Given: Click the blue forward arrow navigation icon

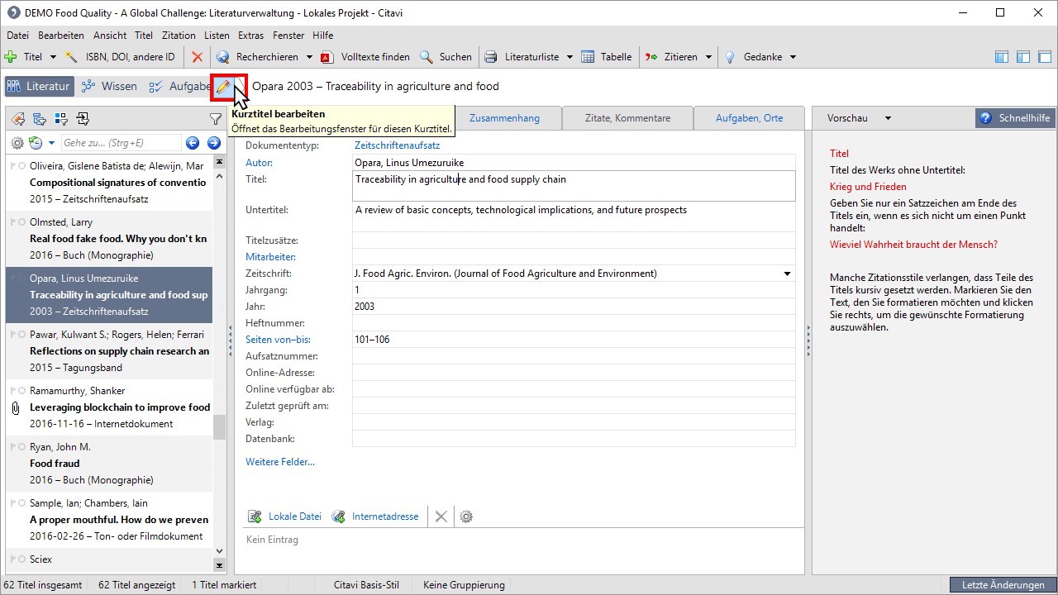Looking at the screenshot, I should pos(213,143).
